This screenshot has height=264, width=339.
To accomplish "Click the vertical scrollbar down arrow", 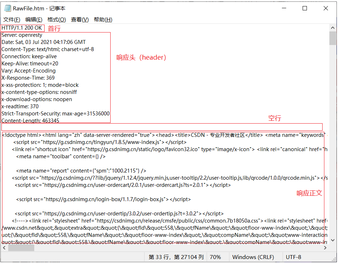I will pyautogui.click(x=333, y=240).
